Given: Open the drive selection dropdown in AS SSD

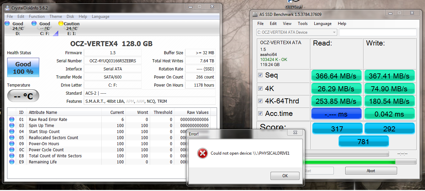Looking at the screenshot, I should pyautogui.click(x=296, y=32).
